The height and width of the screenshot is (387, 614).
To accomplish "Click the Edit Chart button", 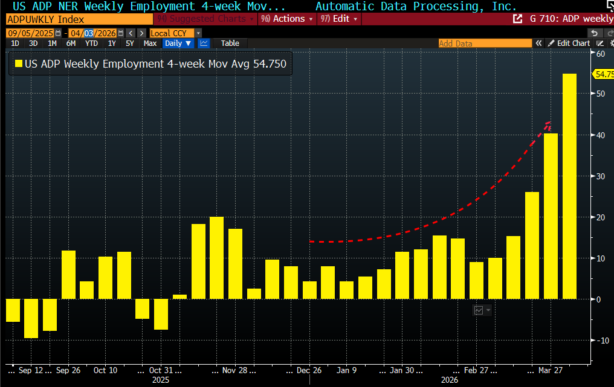I will [569, 43].
